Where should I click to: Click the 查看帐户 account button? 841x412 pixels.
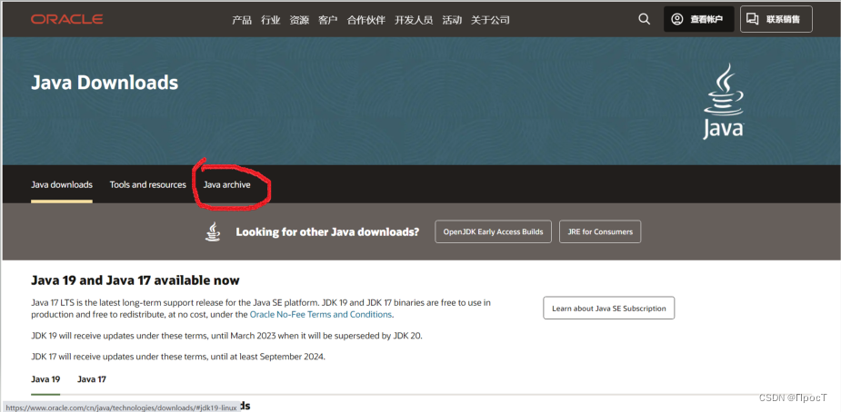tap(699, 19)
